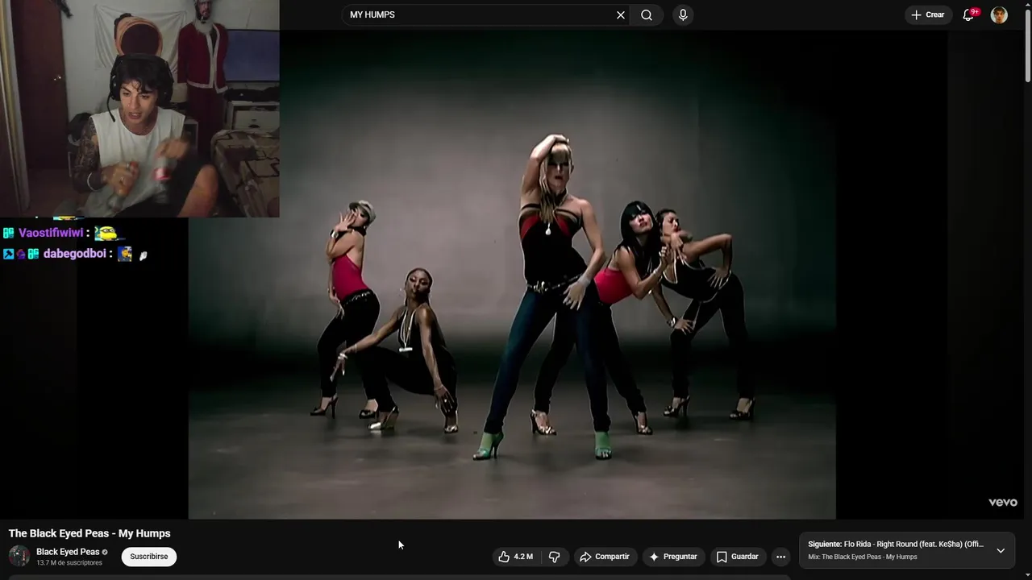
Task: Expand the Siguiente playlist panel chevron
Action: coord(1001,551)
